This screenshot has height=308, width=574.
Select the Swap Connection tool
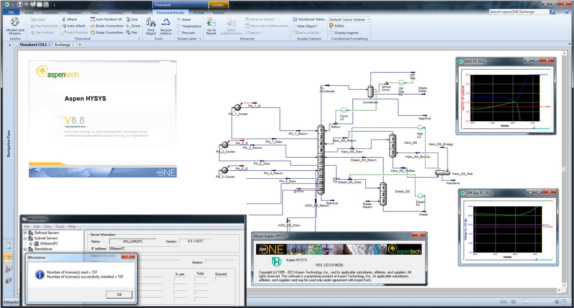click(107, 33)
